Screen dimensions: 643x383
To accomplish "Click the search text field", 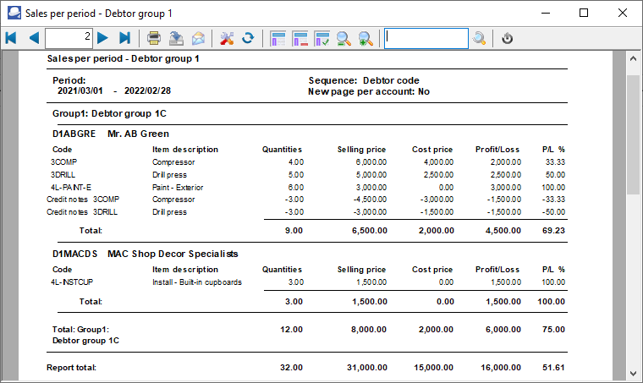I will [x=426, y=38].
